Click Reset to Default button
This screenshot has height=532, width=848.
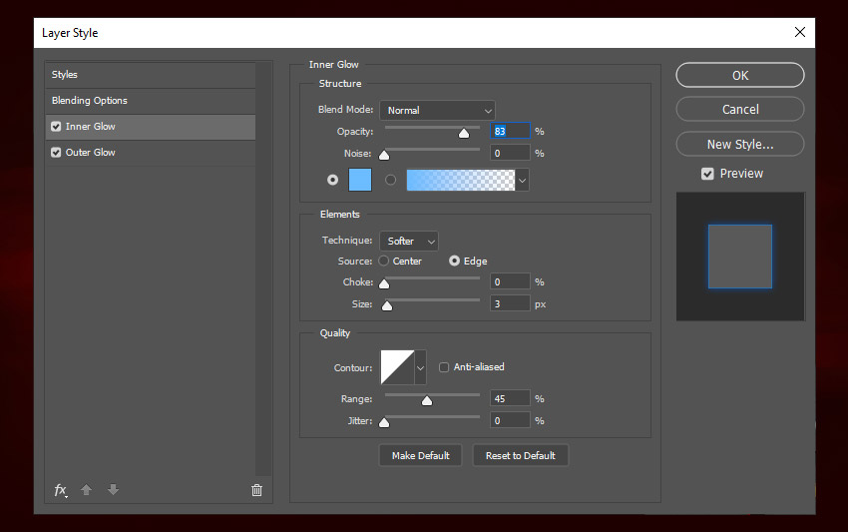pyautogui.click(x=521, y=456)
